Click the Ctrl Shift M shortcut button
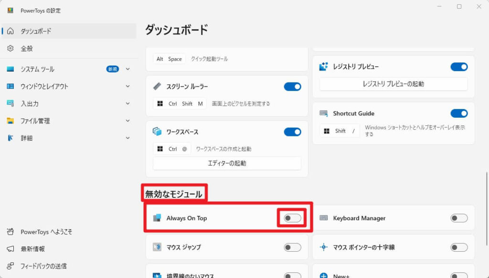 180,103
